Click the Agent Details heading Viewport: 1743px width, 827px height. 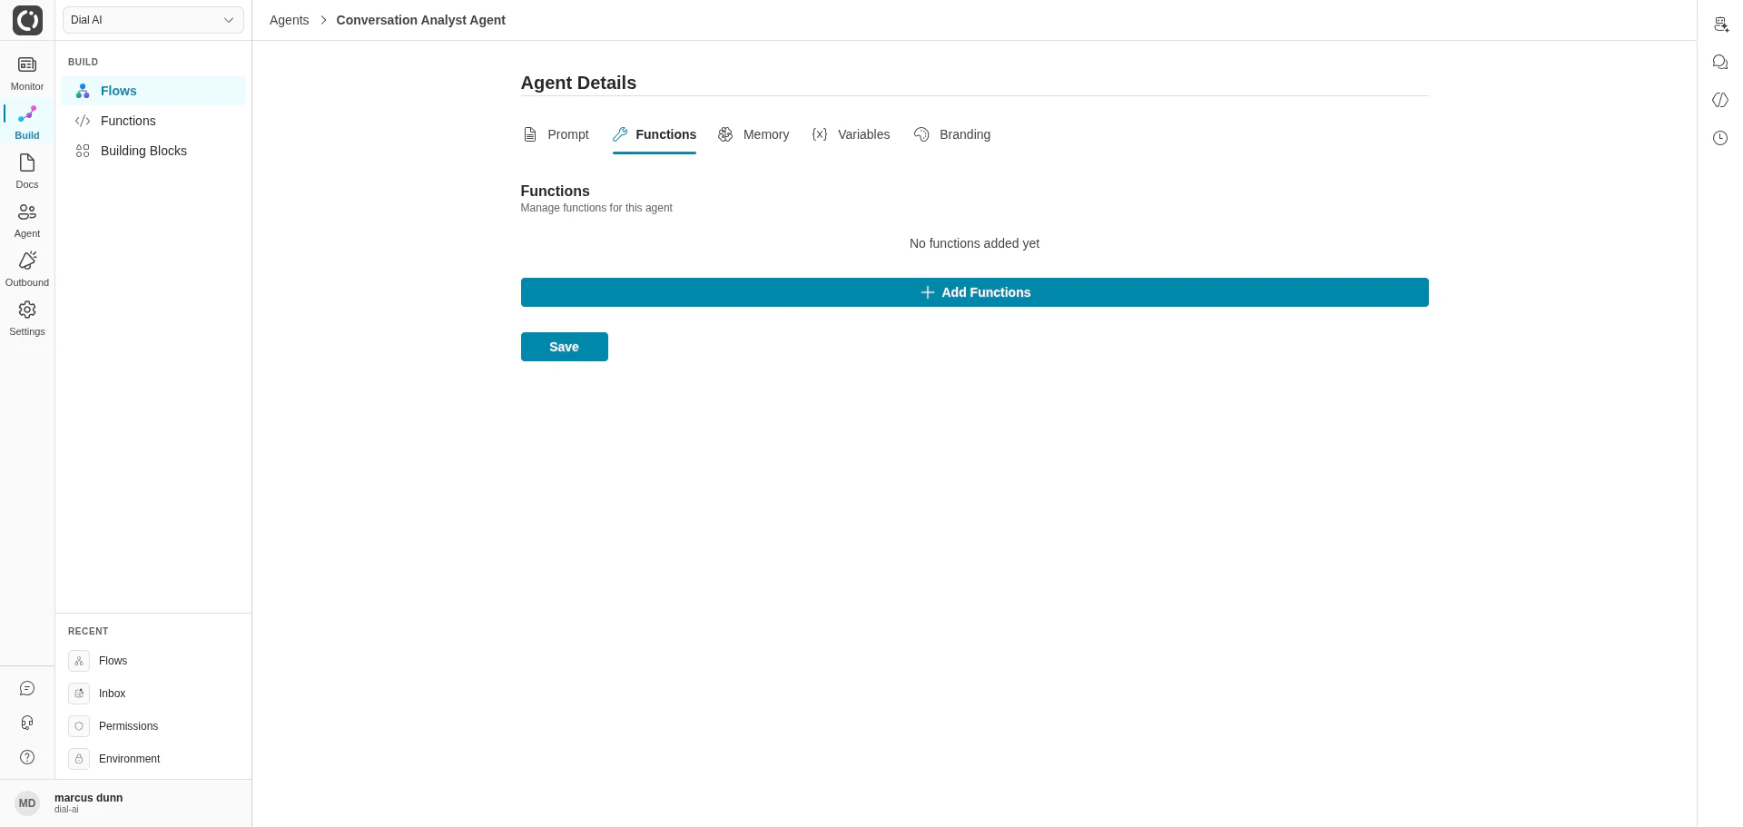(x=578, y=83)
